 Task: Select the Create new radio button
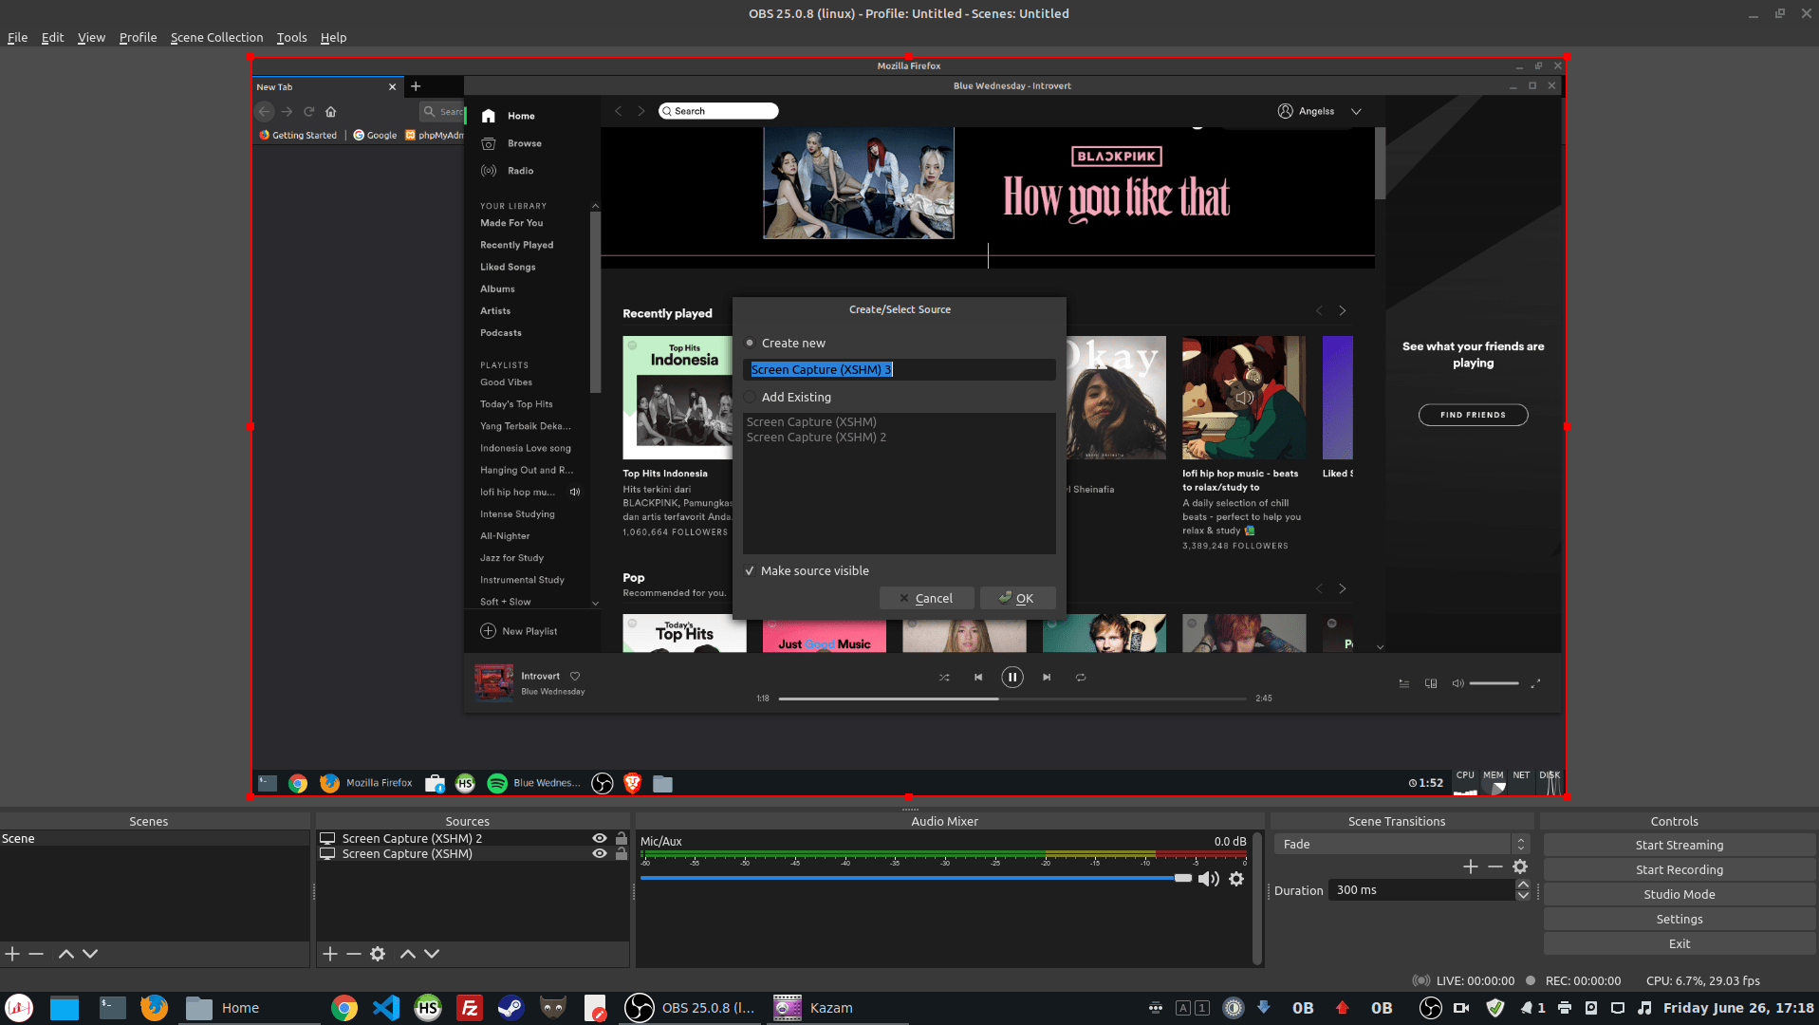750,344
